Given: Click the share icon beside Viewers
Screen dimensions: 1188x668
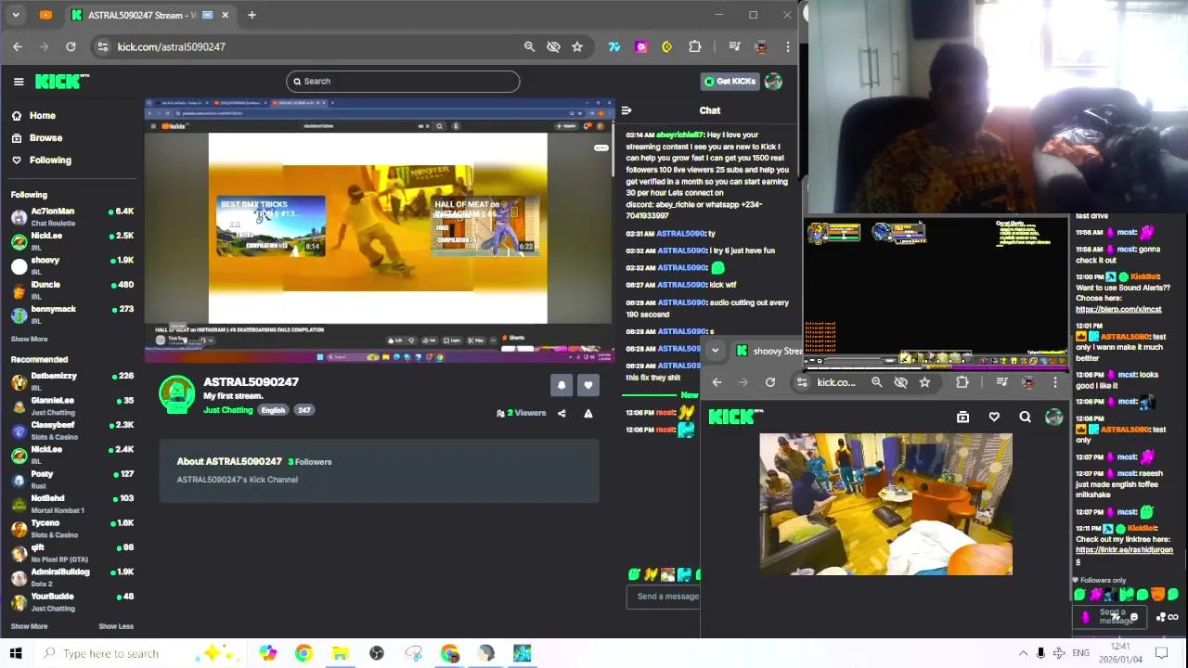Looking at the screenshot, I should (562, 414).
